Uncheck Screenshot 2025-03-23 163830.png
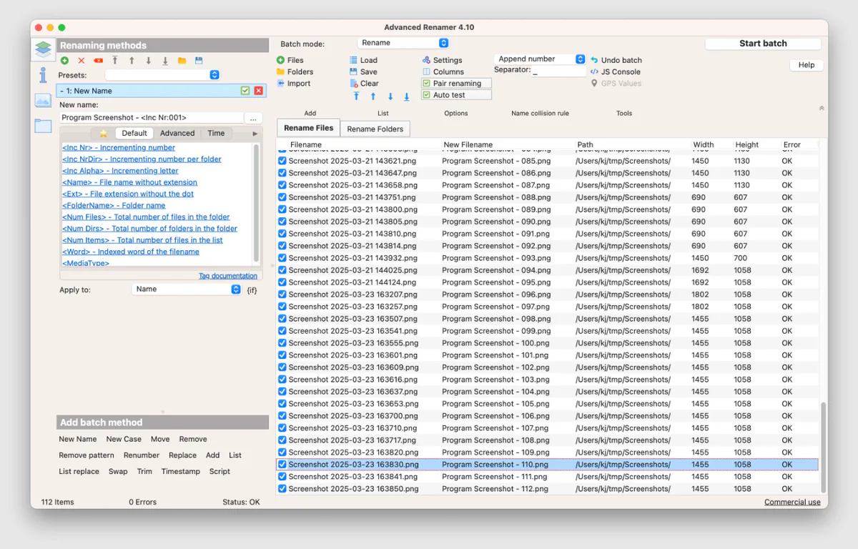Image resolution: width=858 pixels, height=549 pixels. tap(282, 464)
